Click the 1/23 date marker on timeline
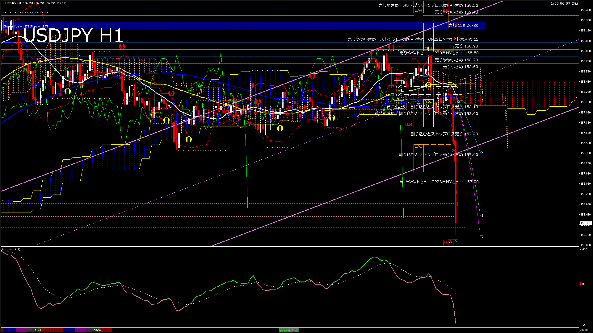 click(x=38, y=330)
